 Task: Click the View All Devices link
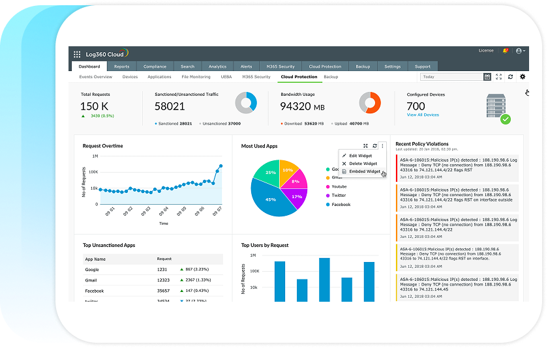pos(423,115)
